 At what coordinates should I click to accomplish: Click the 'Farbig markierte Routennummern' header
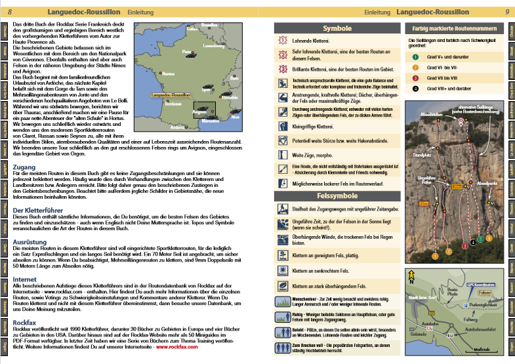pyautogui.click(x=454, y=29)
